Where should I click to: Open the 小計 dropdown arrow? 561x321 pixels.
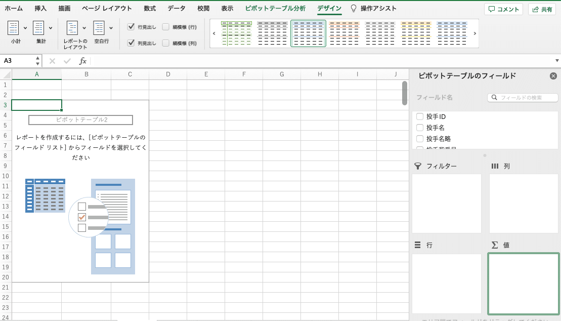pyautogui.click(x=25, y=28)
